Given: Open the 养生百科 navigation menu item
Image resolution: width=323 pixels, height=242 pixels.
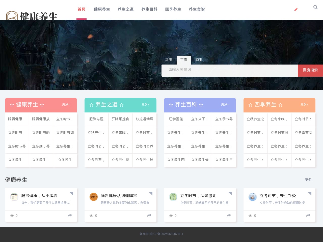Looking at the screenshot, I should pos(149,9).
